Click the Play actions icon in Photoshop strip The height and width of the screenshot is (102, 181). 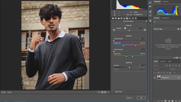150,7
